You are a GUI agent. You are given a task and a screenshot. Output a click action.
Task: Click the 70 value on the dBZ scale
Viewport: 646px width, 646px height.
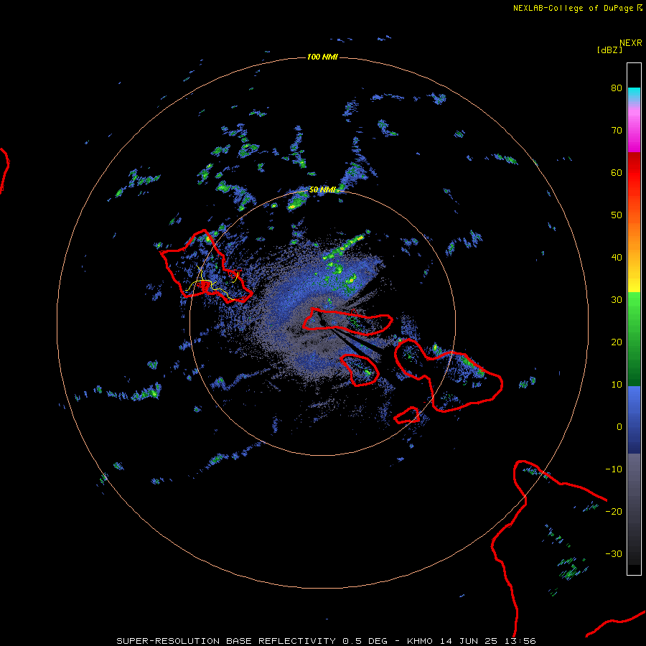click(x=617, y=131)
